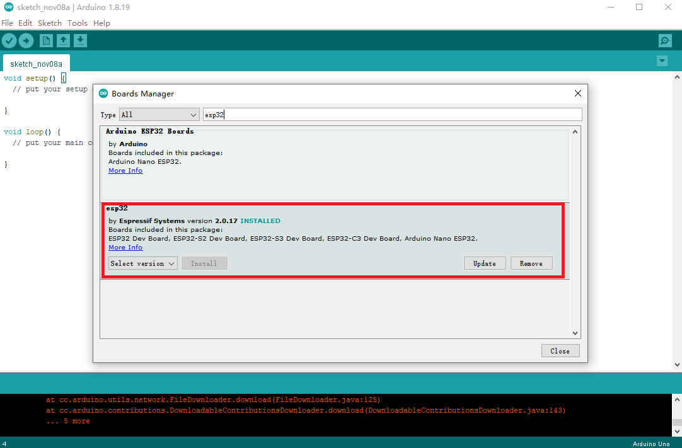Click the Upload arrow toolbar icon

point(26,41)
